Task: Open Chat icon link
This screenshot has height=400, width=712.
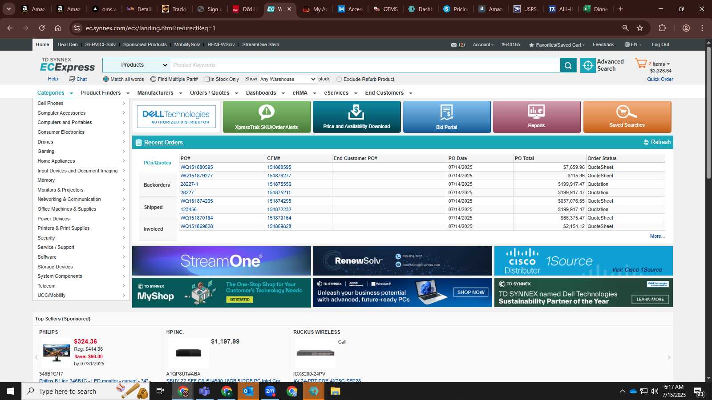Action: (78, 79)
